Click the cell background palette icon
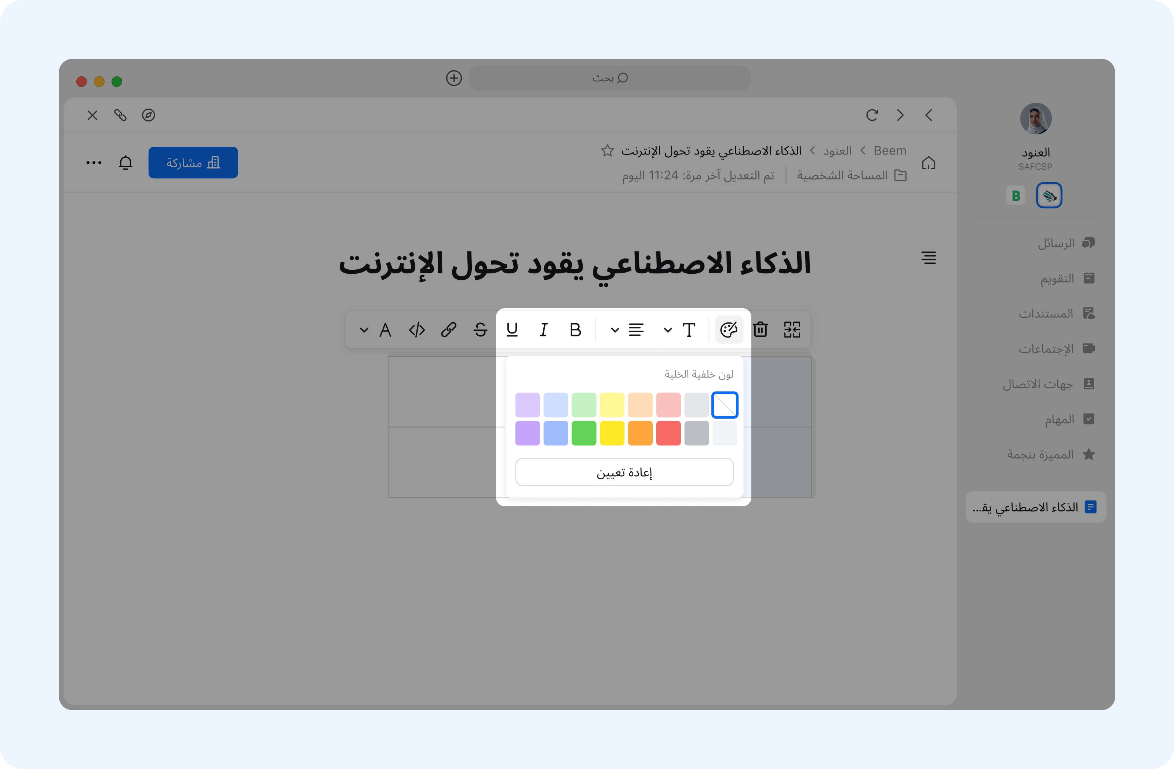Screen dimensions: 1174x769 point(729,329)
